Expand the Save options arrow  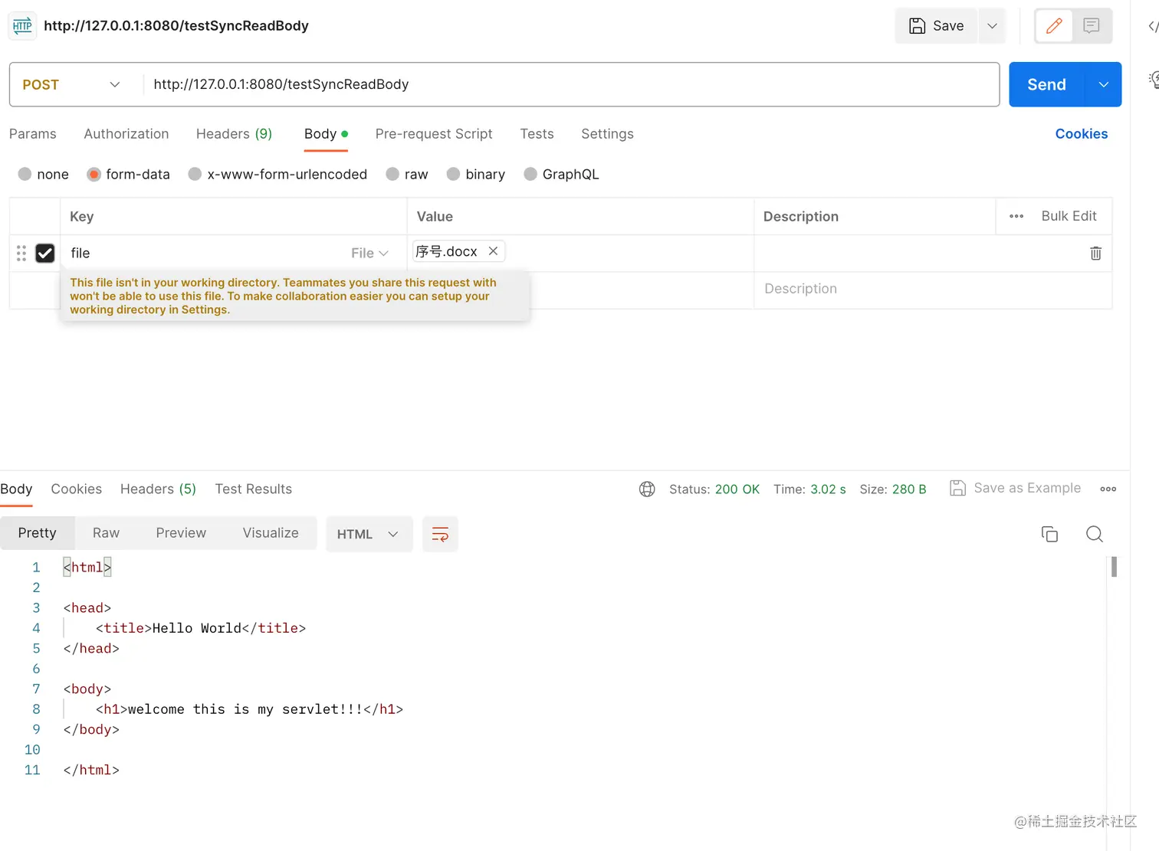[992, 26]
